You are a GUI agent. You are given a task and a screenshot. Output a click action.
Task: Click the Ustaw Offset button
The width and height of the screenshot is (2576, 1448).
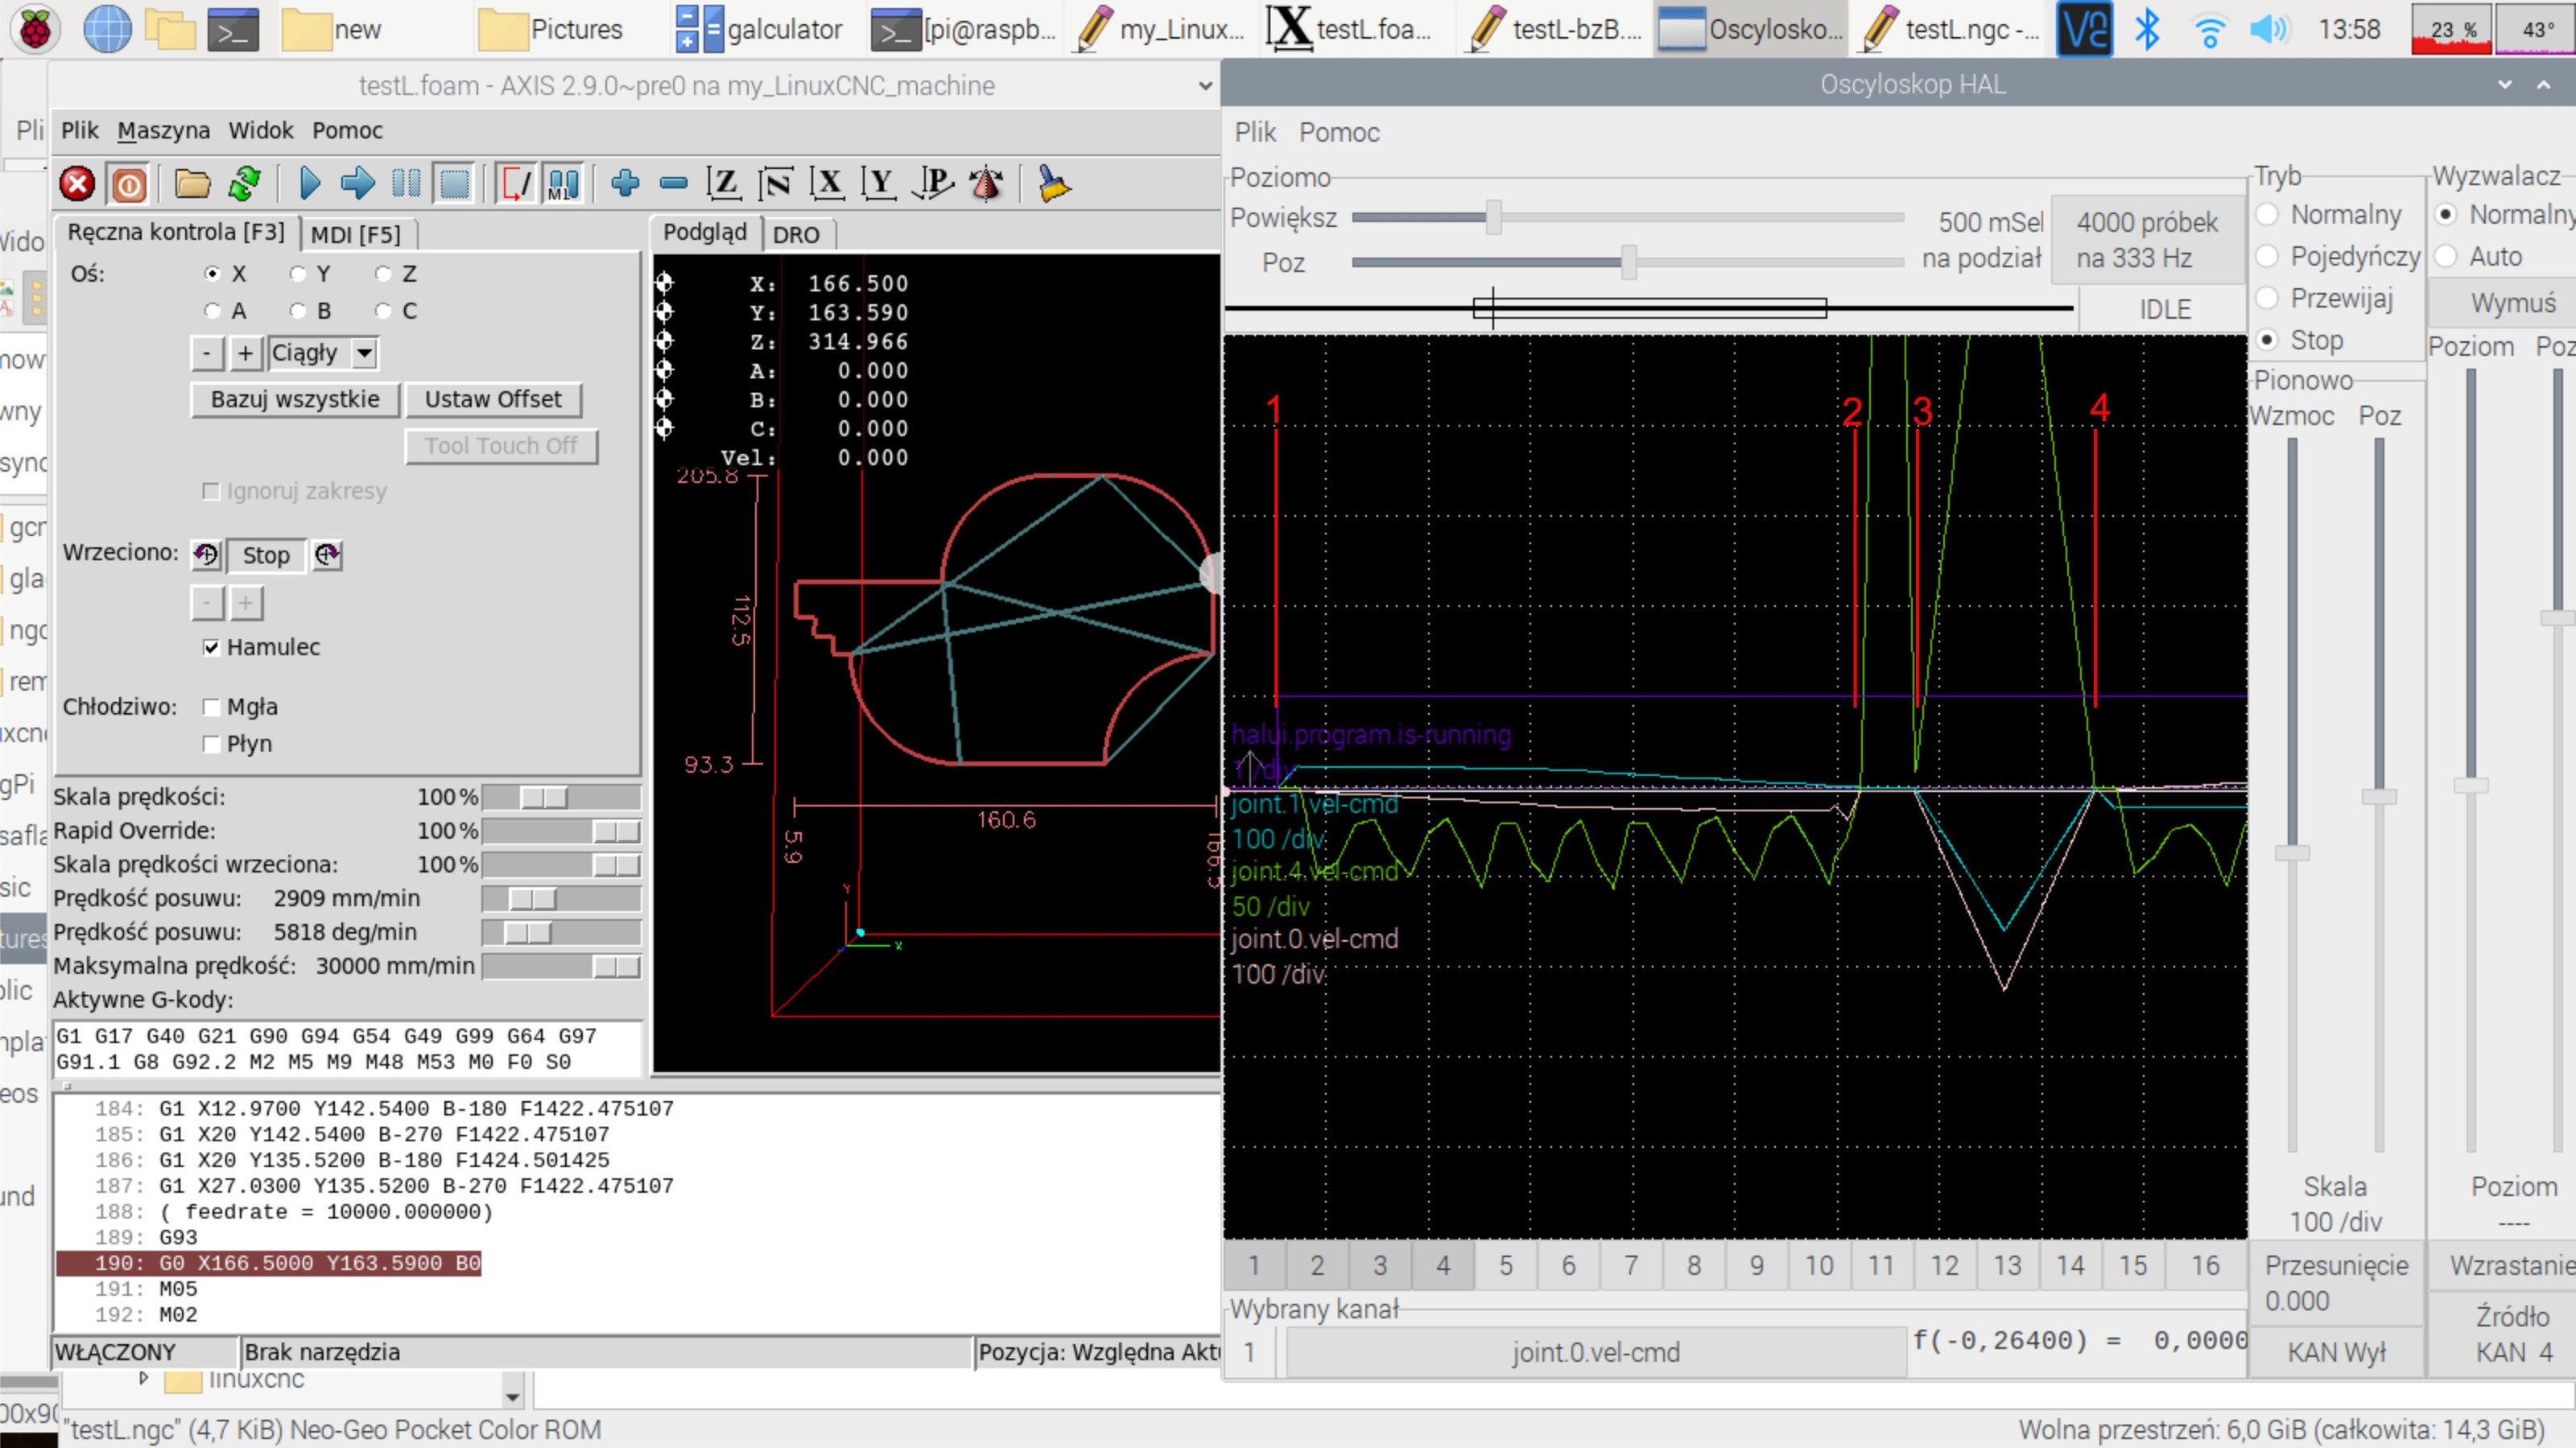point(493,399)
